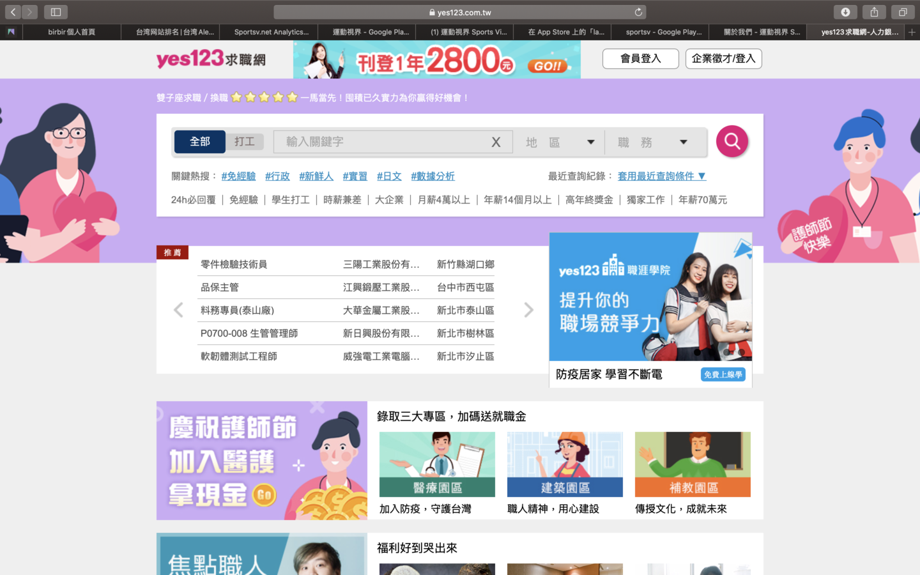
Task: Show next recommended jobs arrow
Action: click(x=528, y=310)
